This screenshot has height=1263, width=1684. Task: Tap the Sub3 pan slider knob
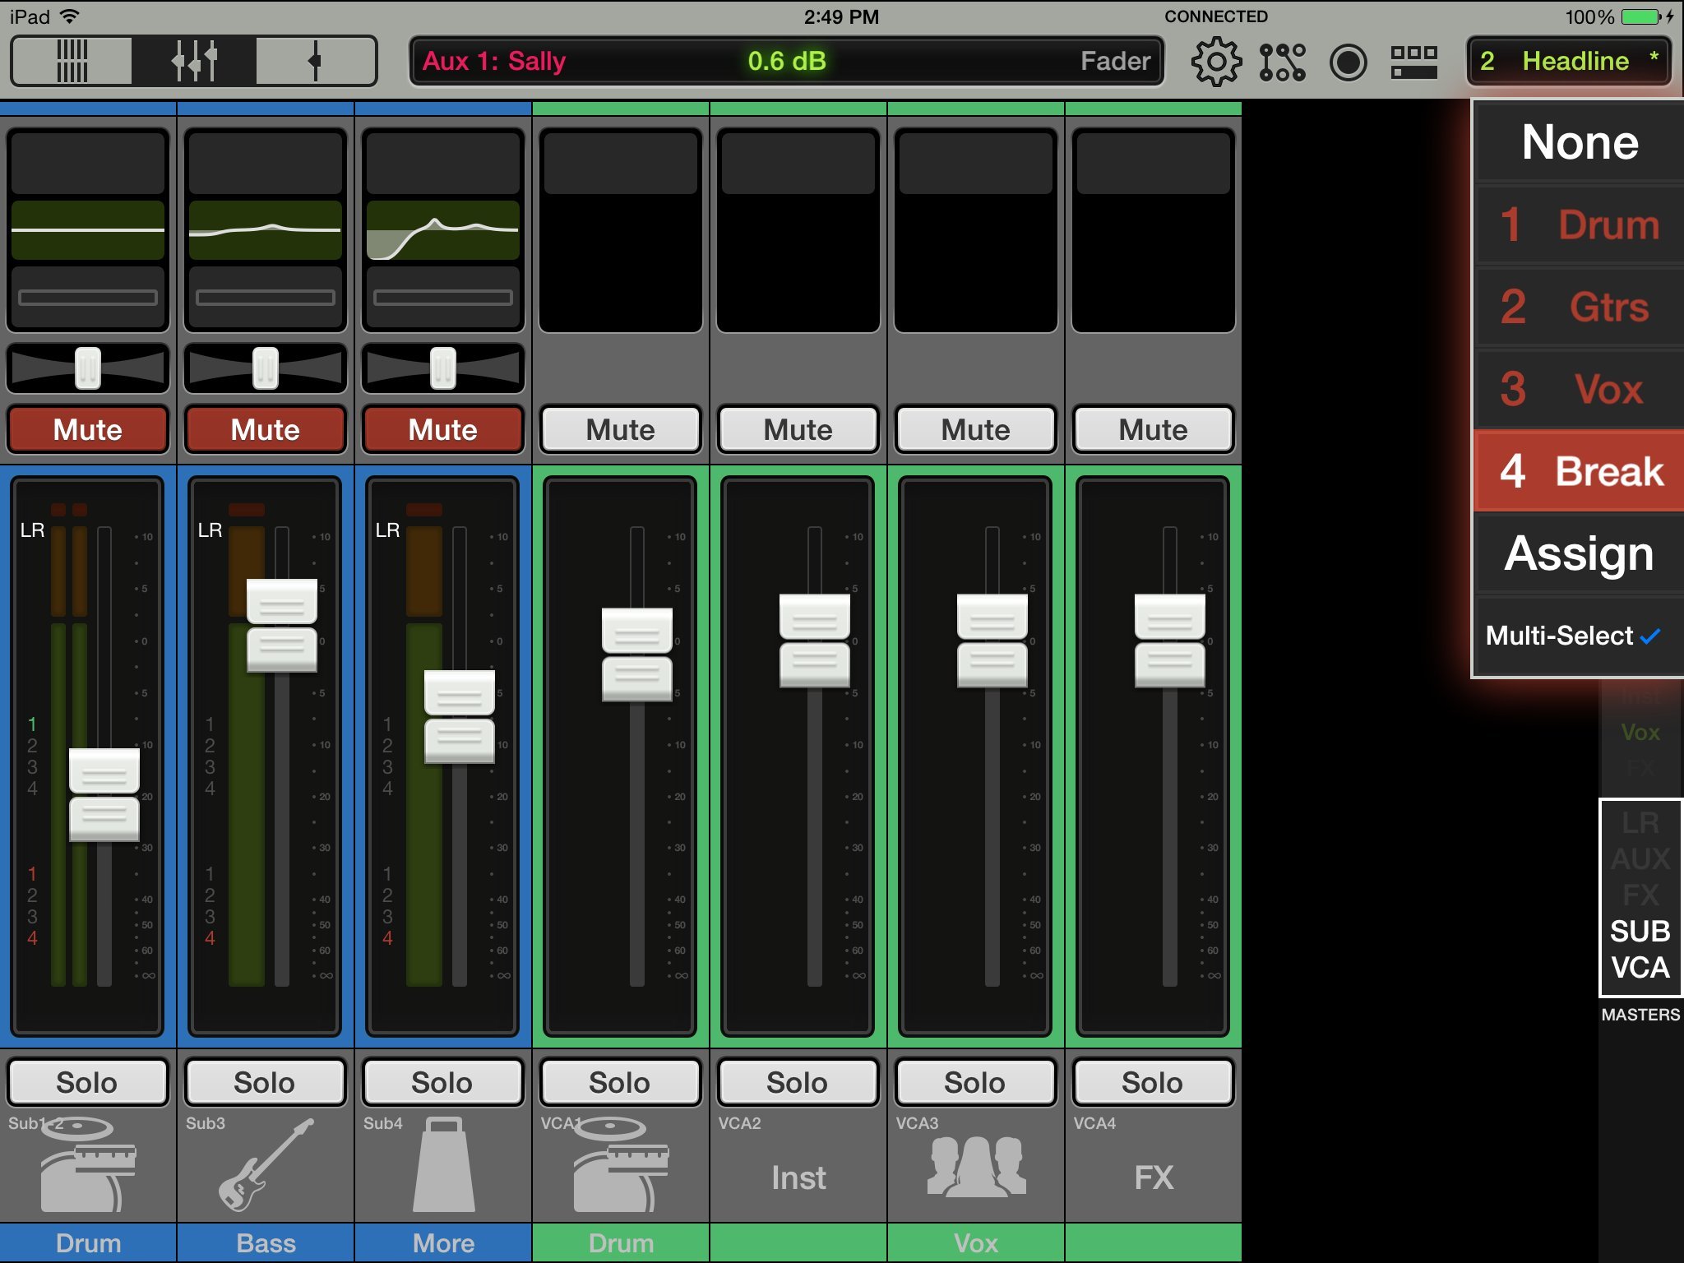[x=266, y=368]
